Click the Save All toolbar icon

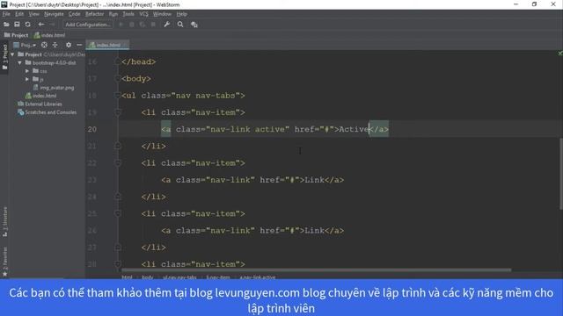pyautogui.click(x=17, y=25)
